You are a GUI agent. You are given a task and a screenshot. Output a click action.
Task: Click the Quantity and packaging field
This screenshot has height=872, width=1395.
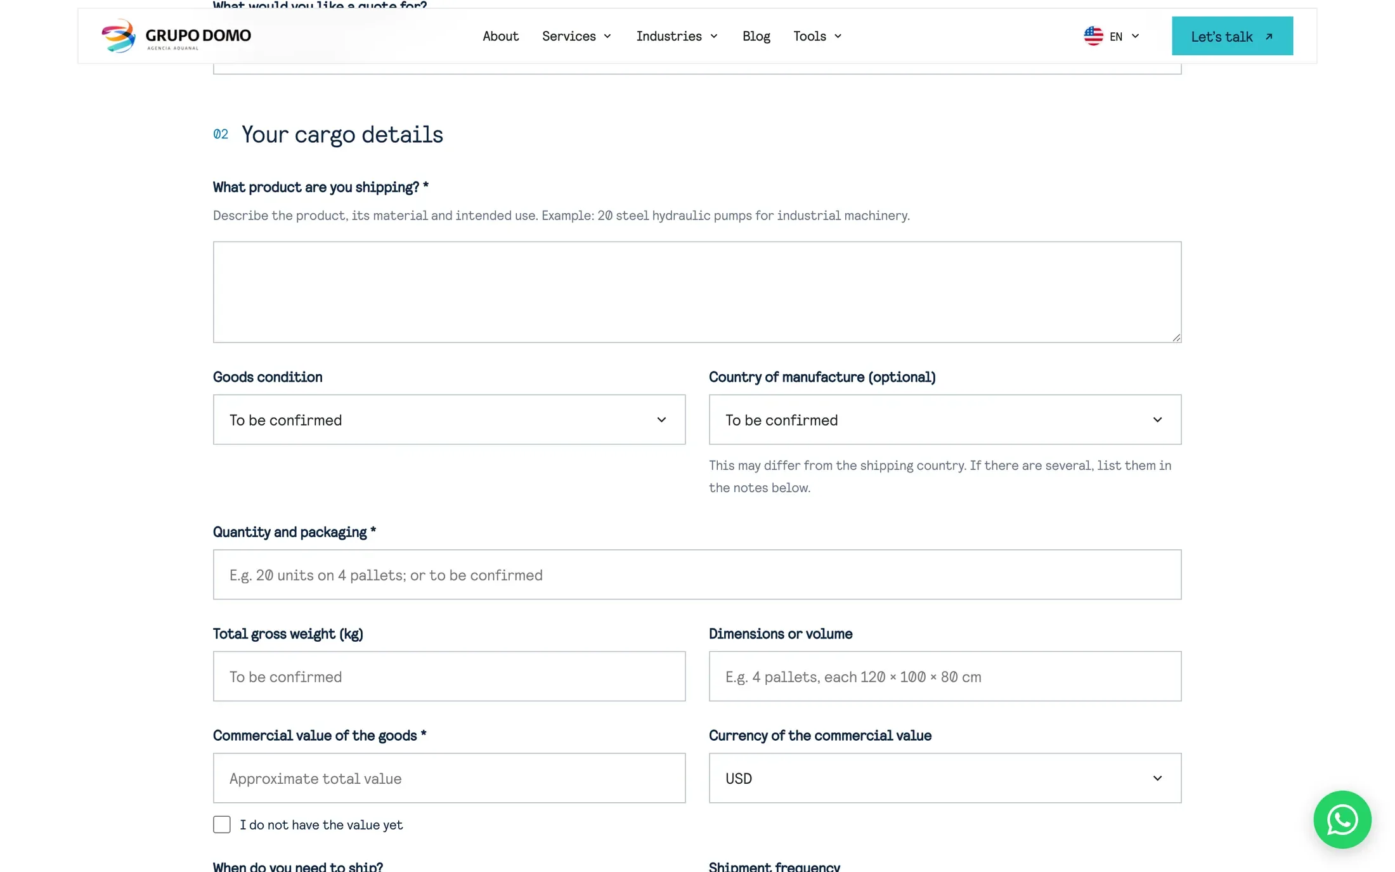pyautogui.click(x=697, y=575)
